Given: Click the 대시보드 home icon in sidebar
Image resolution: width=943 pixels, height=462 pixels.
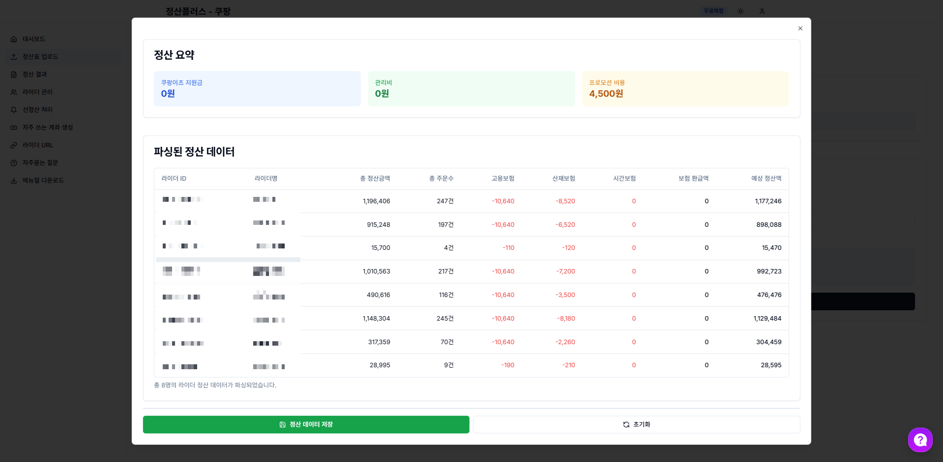Looking at the screenshot, I should pos(14,39).
